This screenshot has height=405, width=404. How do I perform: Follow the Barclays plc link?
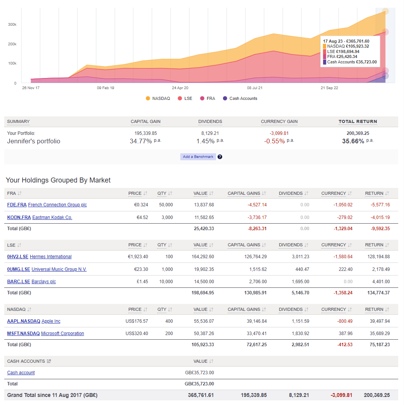point(43,281)
